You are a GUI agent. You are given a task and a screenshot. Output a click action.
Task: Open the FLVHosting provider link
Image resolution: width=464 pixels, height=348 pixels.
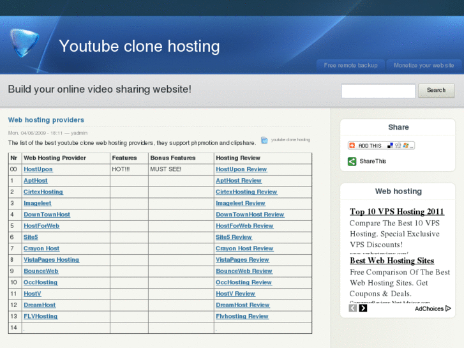41,316
